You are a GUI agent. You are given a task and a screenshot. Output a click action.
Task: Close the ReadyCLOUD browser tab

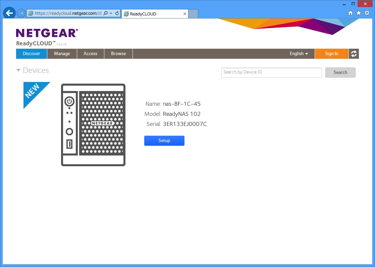(x=185, y=14)
